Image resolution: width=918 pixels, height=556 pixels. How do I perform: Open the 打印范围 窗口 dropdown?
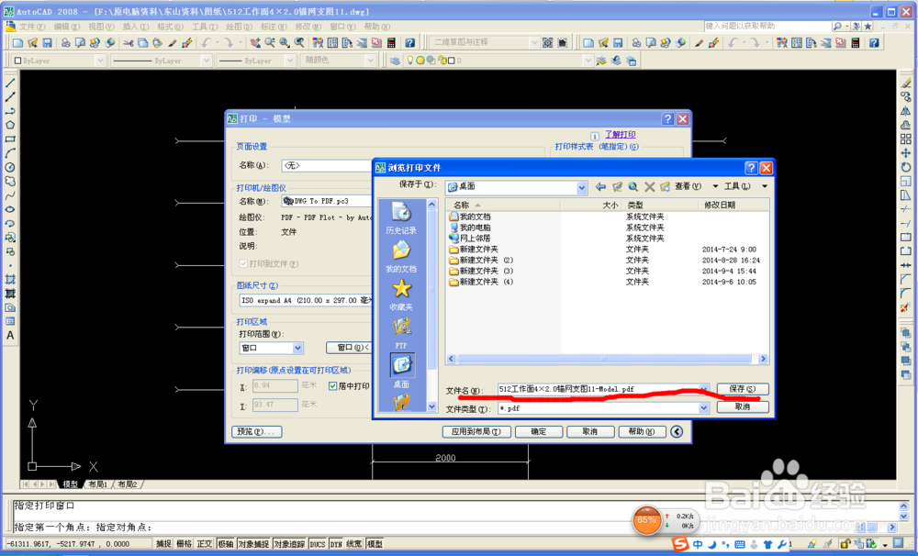pyautogui.click(x=297, y=349)
